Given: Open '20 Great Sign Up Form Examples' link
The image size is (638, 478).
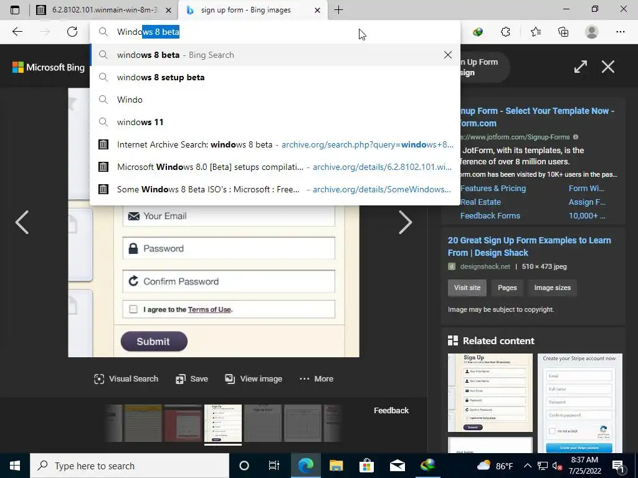Looking at the screenshot, I should [530, 246].
